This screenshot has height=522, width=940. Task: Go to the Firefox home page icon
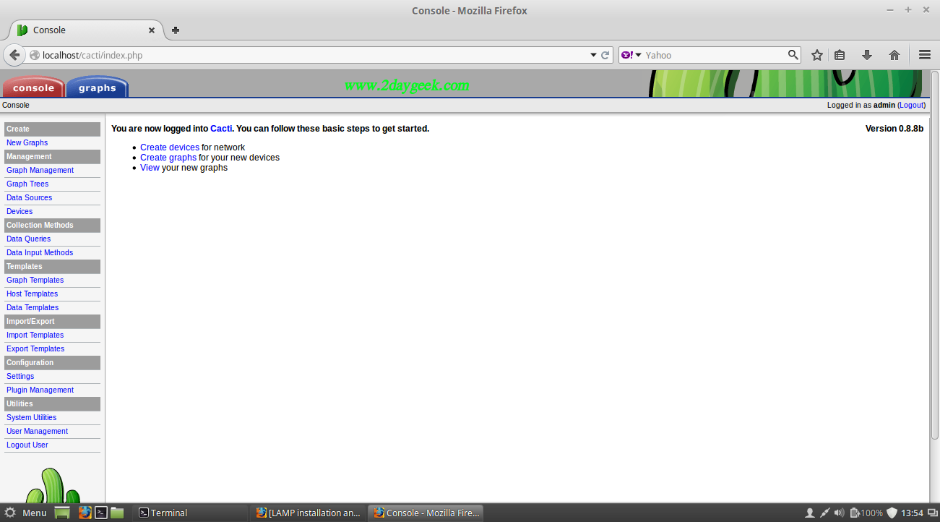(894, 55)
